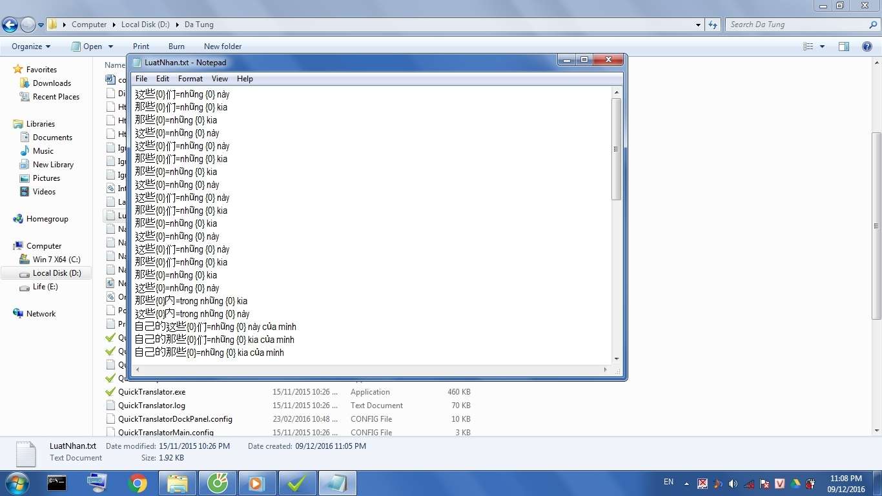Switch to green checkmark QuickTranslator taskbar icon

[297, 483]
